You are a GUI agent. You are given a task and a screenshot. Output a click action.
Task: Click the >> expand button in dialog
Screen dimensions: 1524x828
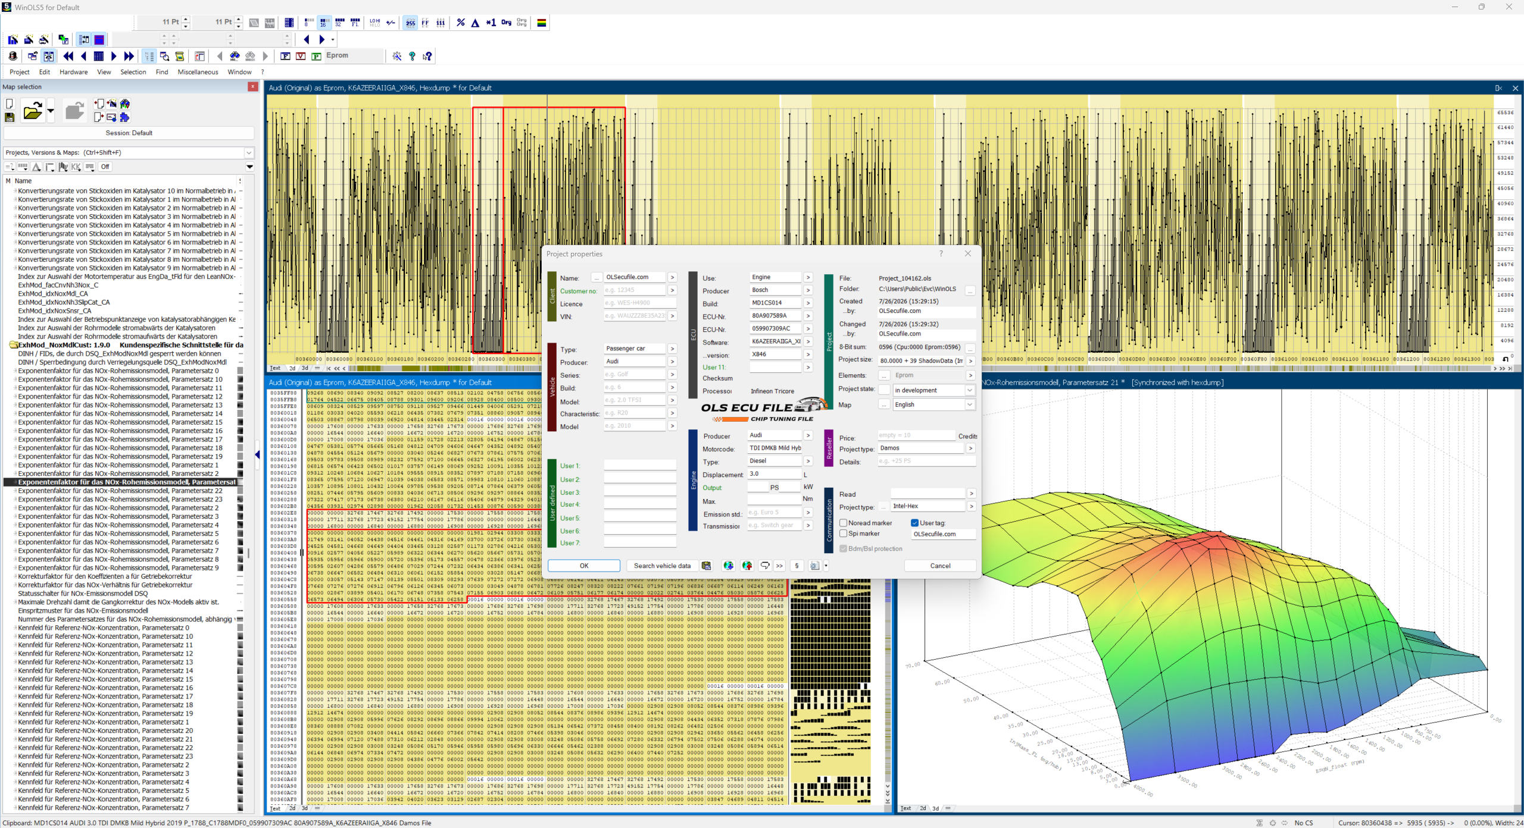(x=779, y=566)
